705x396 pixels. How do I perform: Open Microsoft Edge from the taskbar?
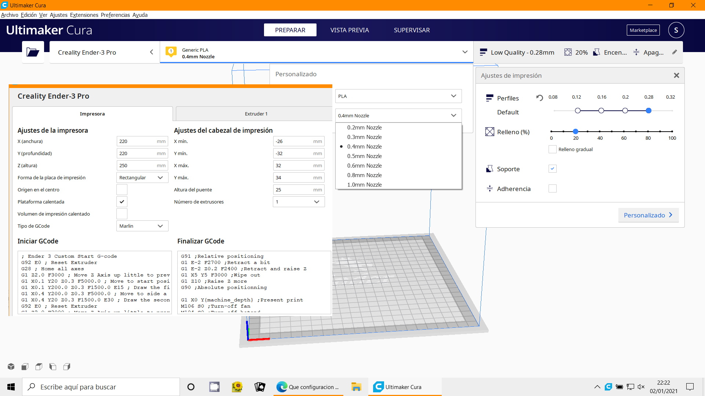[282, 387]
